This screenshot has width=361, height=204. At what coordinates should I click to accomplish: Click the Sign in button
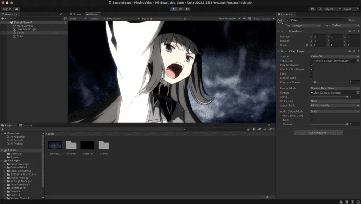(x=7, y=9)
